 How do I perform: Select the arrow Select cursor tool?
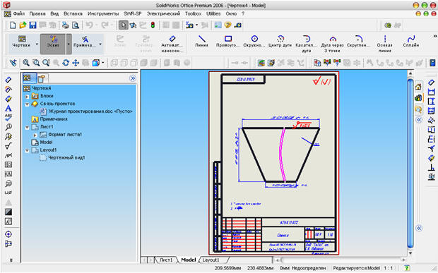pyautogui.click(x=123, y=25)
